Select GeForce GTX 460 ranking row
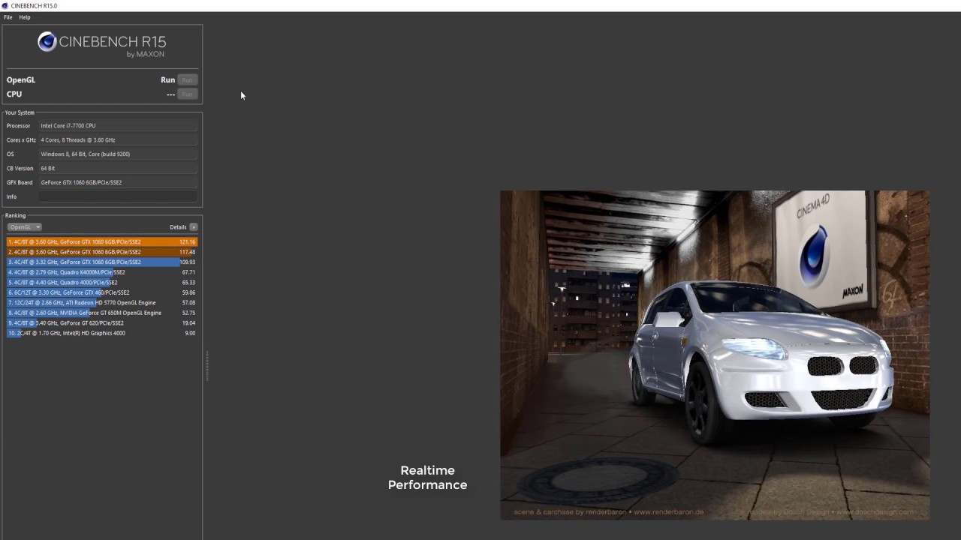Image resolution: width=961 pixels, height=540 pixels. click(x=102, y=292)
